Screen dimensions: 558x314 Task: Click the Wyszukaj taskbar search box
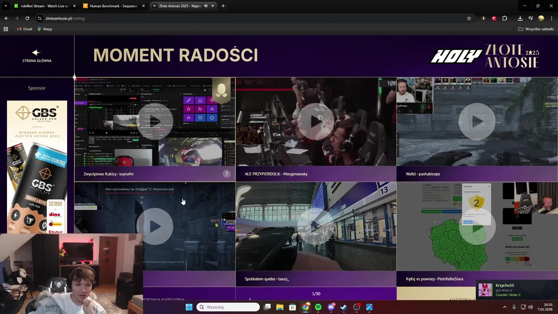coord(228,307)
